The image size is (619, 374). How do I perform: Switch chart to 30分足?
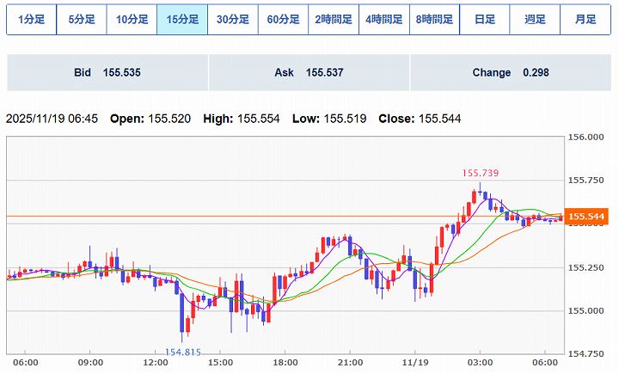tap(232, 20)
